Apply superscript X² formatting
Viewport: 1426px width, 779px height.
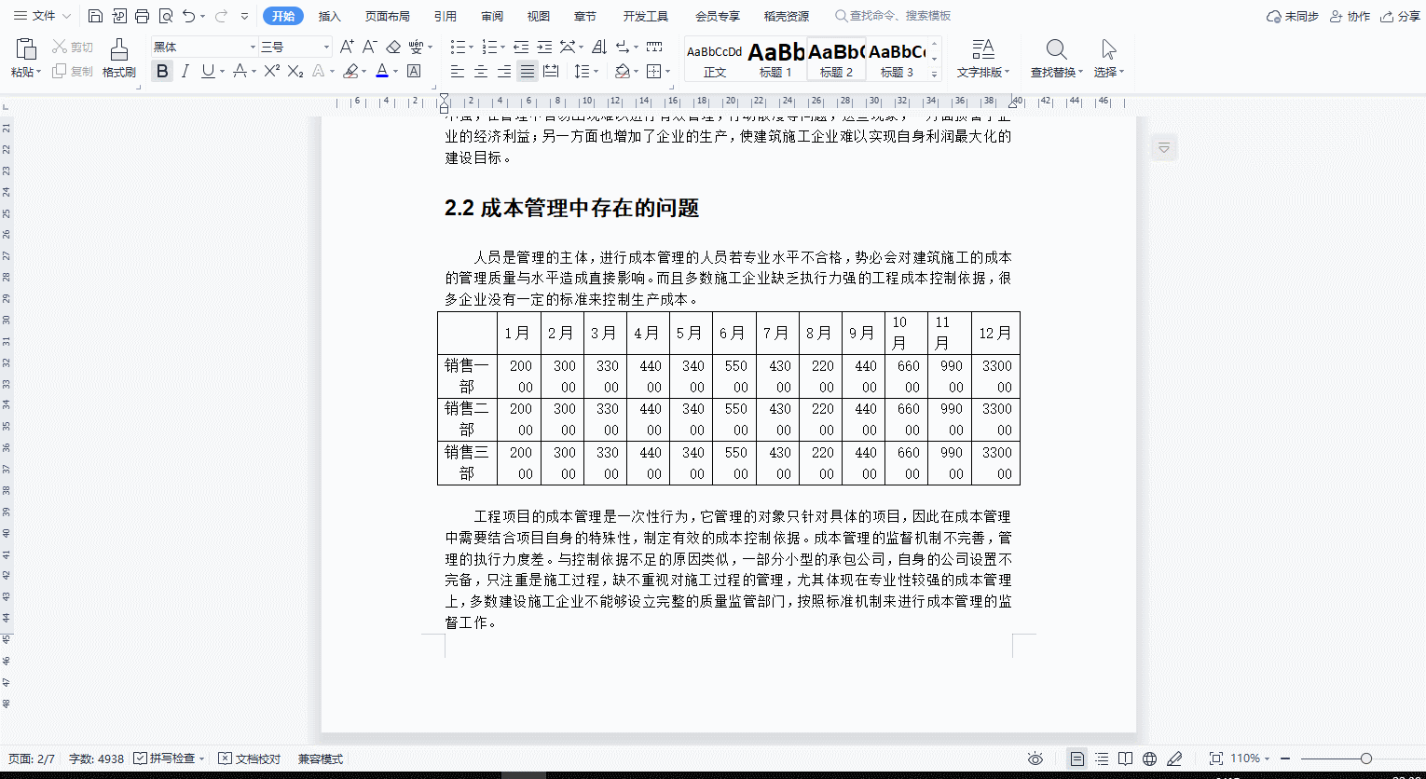point(271,71)
